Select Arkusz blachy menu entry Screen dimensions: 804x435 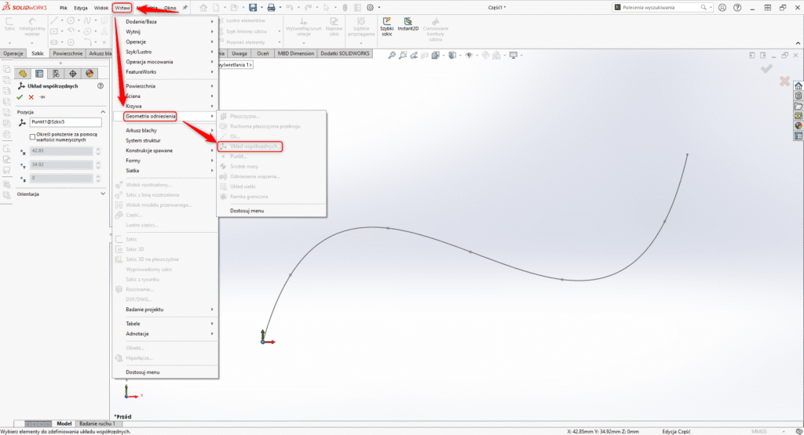pyautogui.click(x=141, y=130)
